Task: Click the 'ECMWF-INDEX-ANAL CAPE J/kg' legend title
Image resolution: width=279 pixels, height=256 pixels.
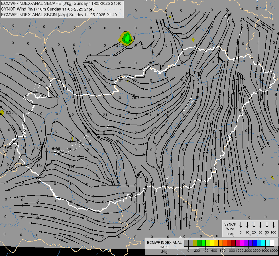Action: click(164, 247)
